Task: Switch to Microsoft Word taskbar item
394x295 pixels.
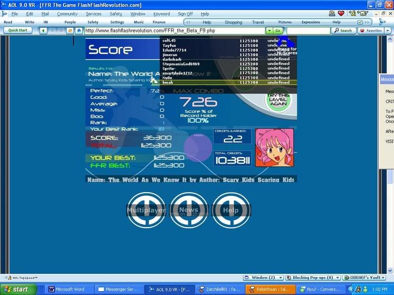Action: 69,289
